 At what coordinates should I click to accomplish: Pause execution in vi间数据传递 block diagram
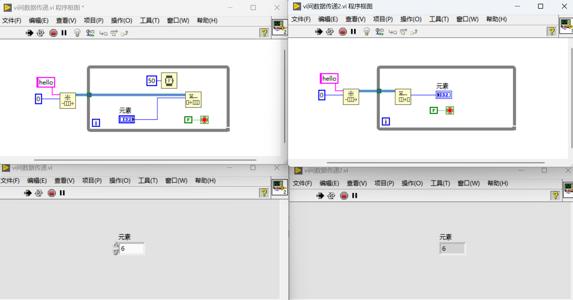tap(64, 33)
